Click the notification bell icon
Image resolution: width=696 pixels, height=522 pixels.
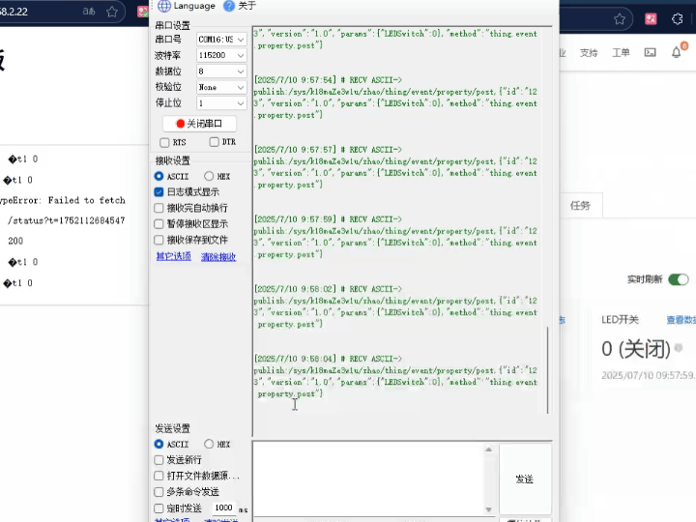click(676, 53)
